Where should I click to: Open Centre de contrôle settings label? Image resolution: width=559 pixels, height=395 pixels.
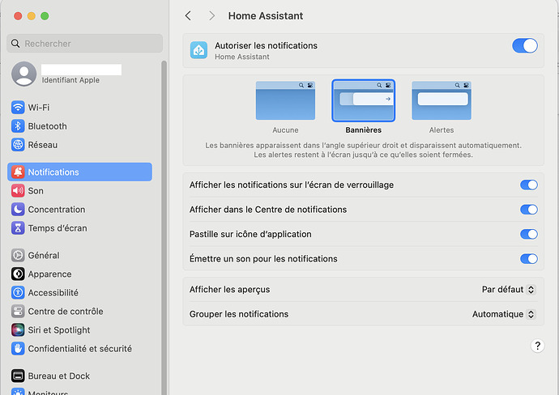66,312
